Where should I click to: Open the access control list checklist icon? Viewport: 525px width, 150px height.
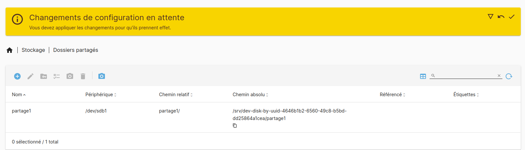[57, 76]
